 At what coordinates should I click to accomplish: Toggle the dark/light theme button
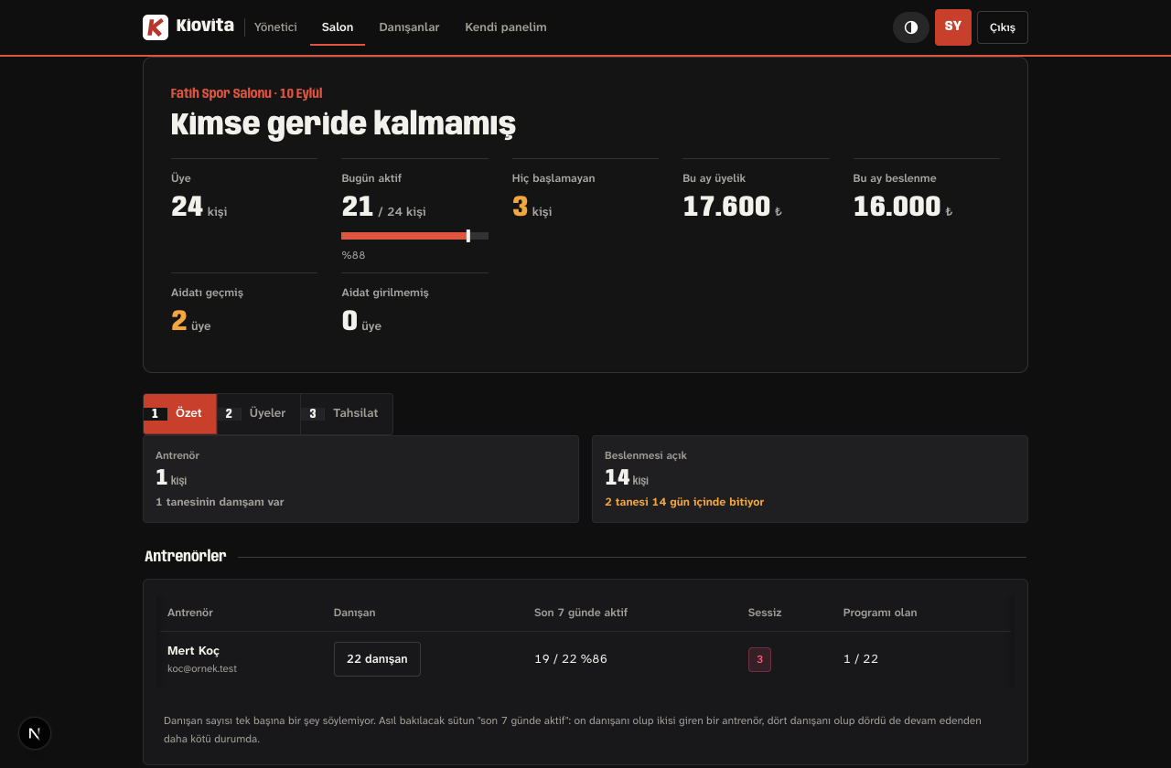[x=911, y=27]
